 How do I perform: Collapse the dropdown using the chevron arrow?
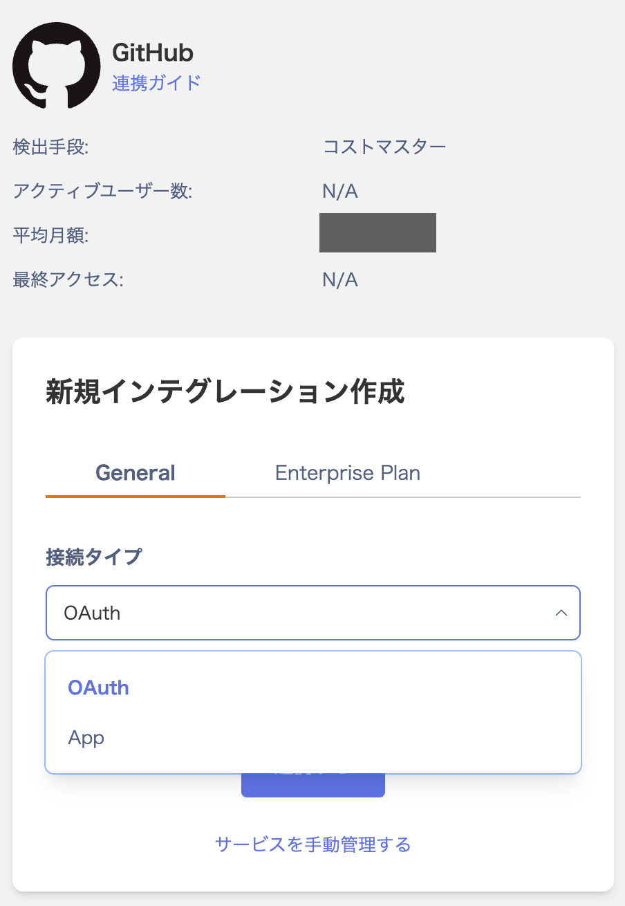coord(561,613)
